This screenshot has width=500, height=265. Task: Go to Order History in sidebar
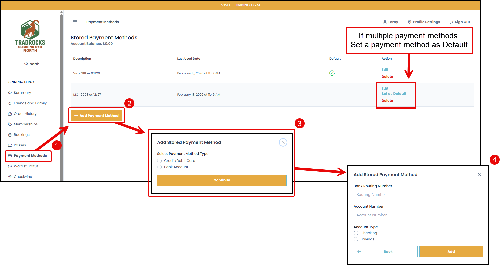tap(25, 114)
